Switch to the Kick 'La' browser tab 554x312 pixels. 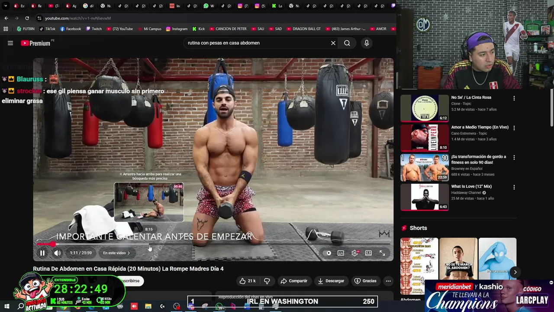click(x=277, y=6)
